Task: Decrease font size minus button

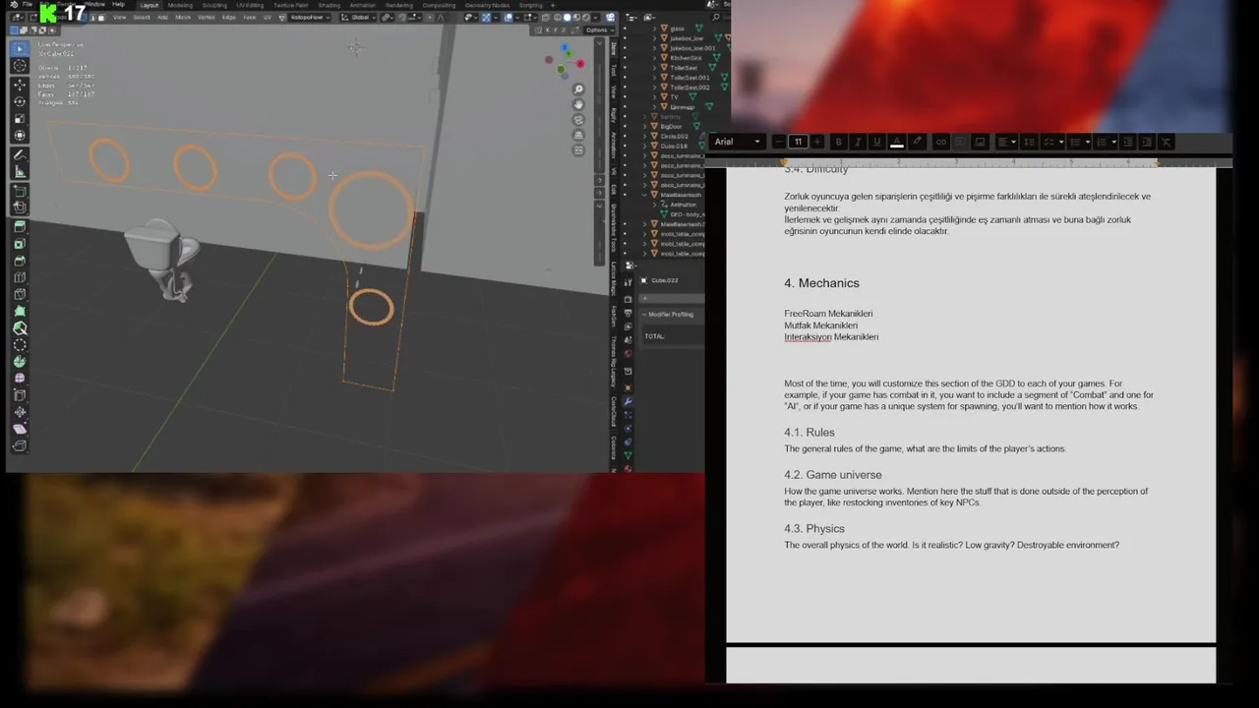Action: (779, 142)
